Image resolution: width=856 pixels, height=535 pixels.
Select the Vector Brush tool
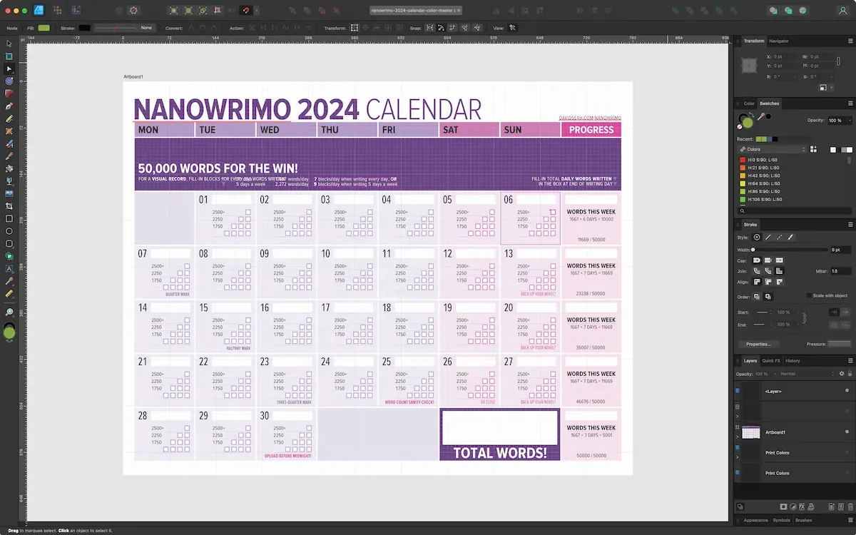pos(9,130)
